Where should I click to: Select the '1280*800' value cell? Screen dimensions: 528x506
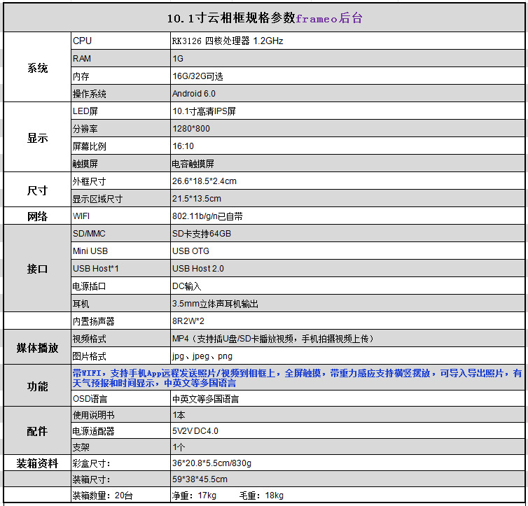(x=347, y=128)
